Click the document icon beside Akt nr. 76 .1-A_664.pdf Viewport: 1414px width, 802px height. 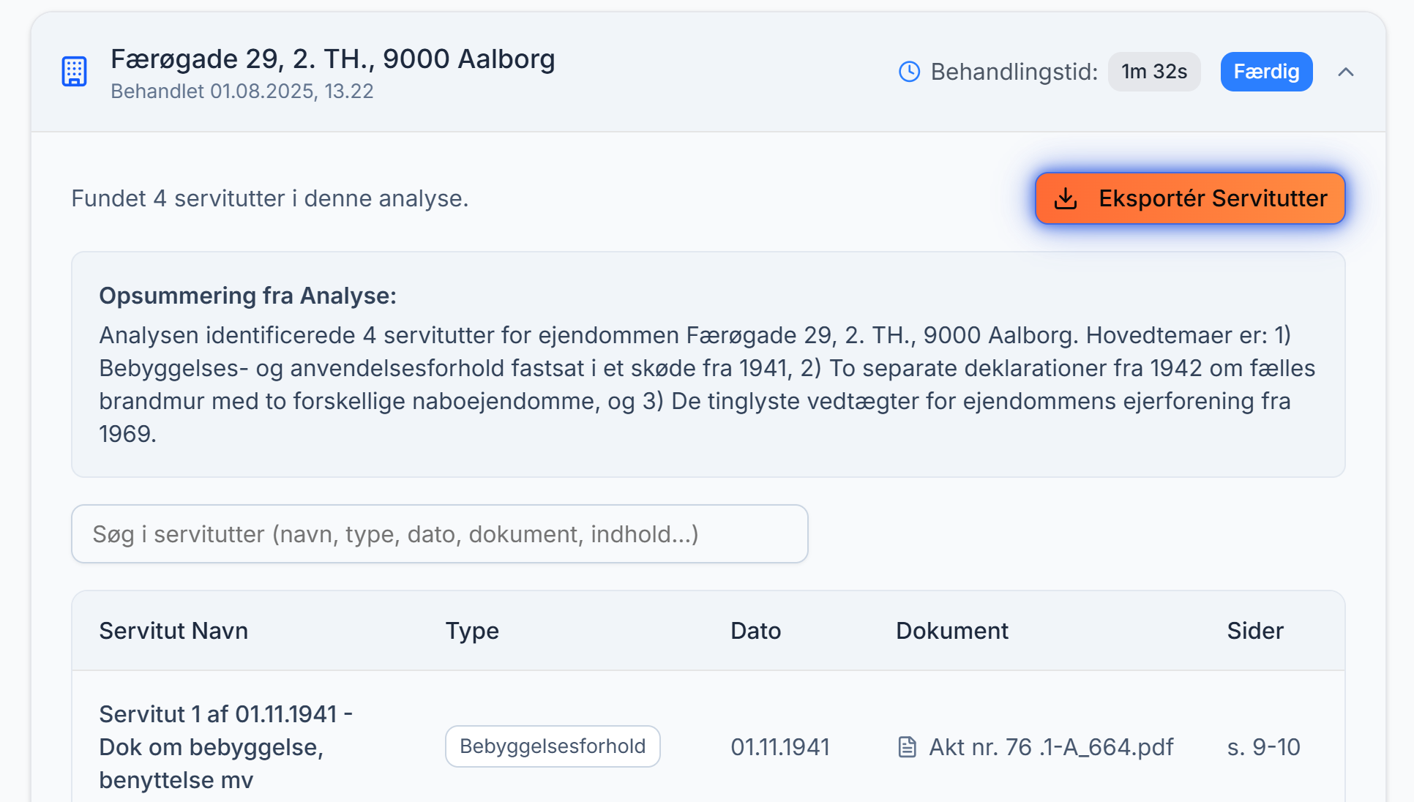[x=909, y=747]
